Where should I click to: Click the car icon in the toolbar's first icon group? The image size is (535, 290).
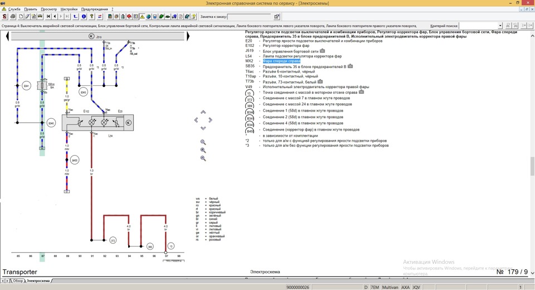point(40,16)
